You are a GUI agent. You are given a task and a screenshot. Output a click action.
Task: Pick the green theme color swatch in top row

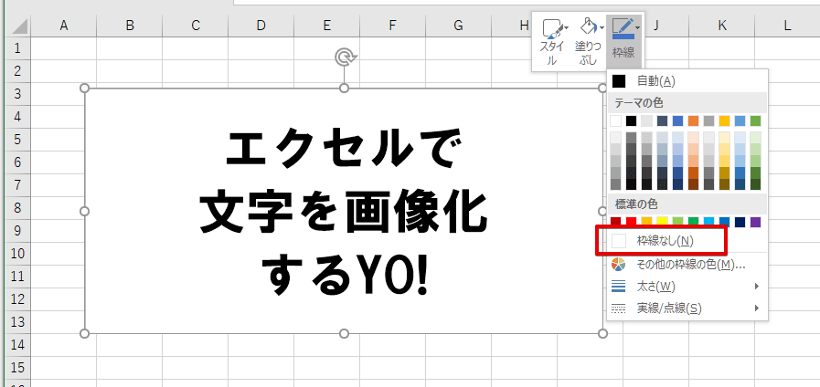point(755,121)
